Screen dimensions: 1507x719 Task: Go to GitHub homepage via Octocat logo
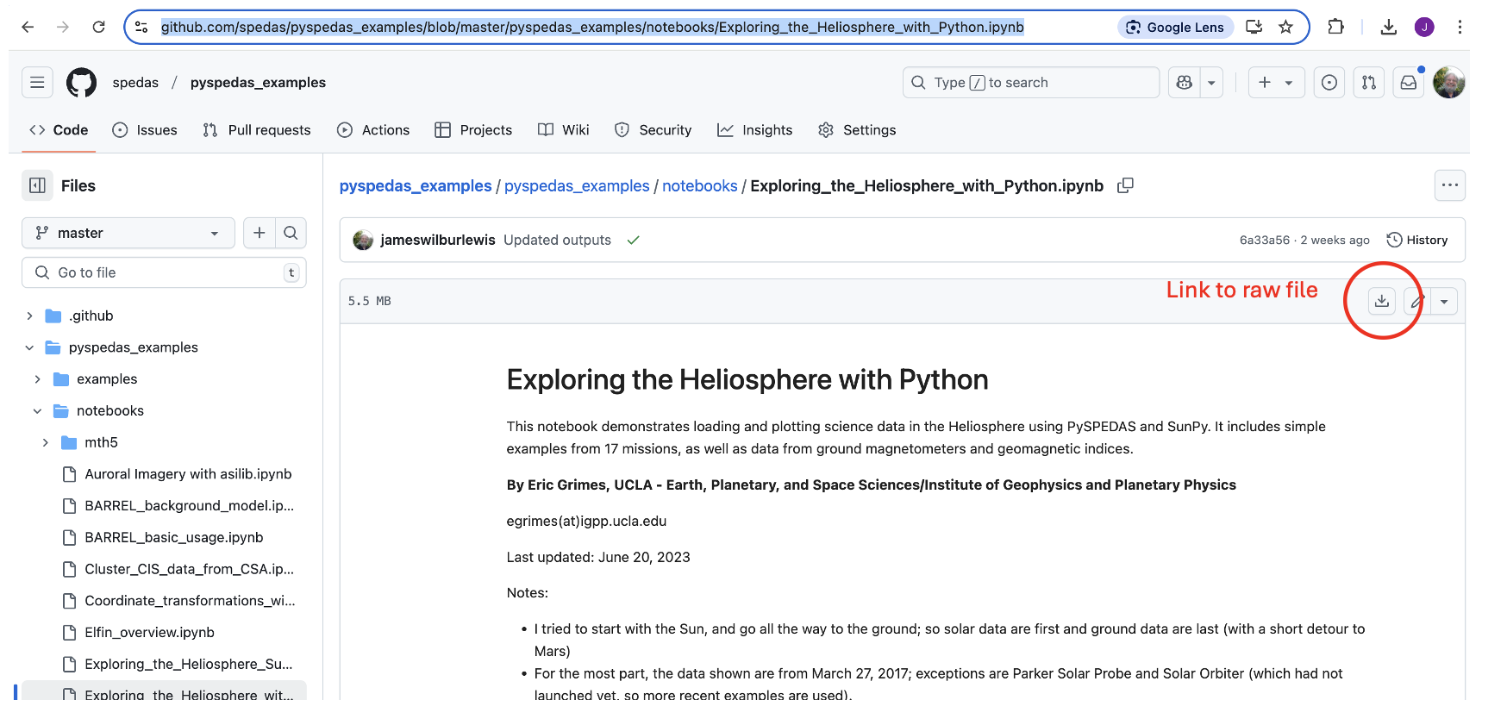click(82, 82)
